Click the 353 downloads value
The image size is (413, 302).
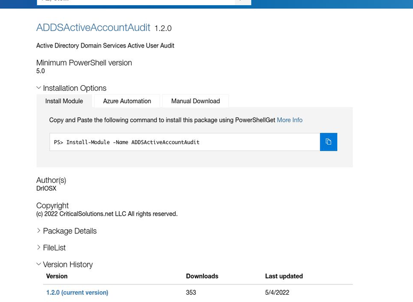[x=191, y=293]
